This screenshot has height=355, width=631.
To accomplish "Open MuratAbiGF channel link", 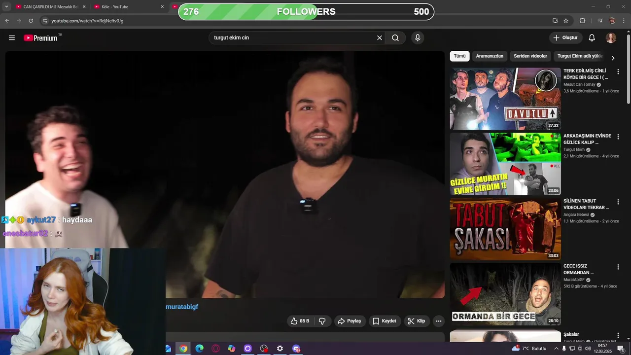I will point(574,280).
